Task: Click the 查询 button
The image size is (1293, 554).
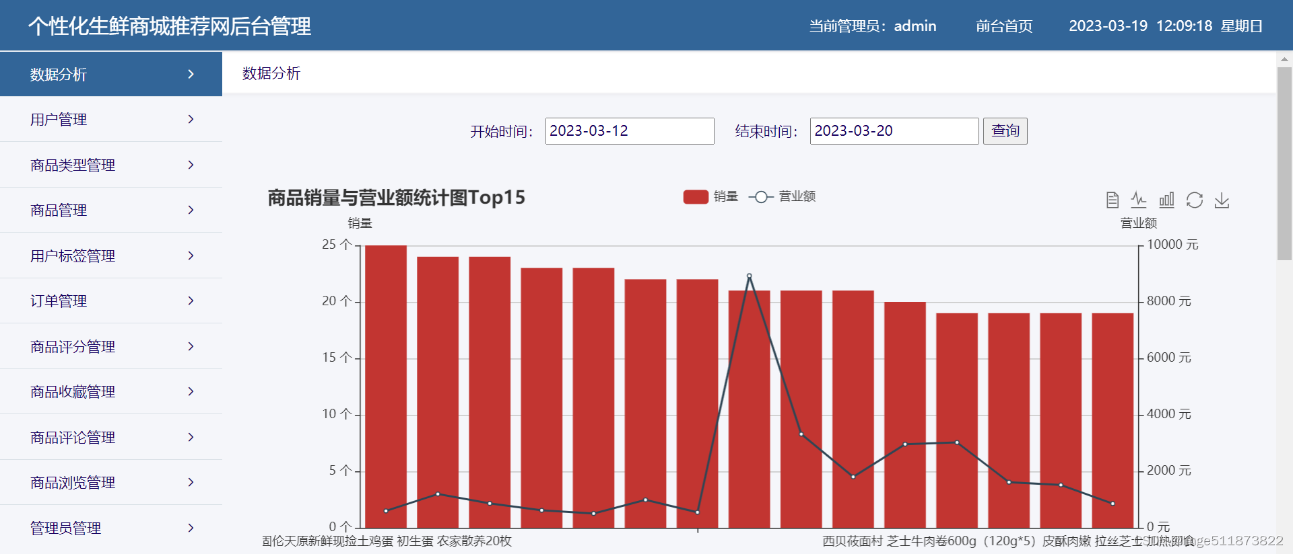Action: pos(1005,130)
